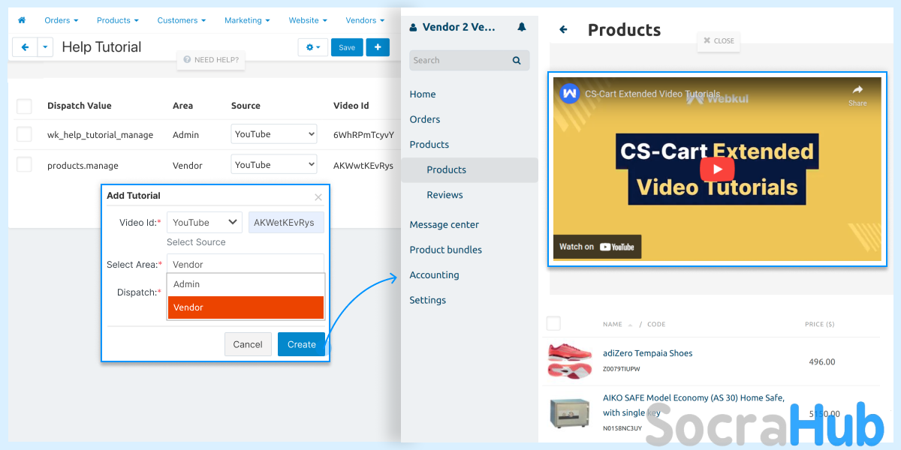
Task: Open the Customers menu
Action: click(x=182, y=20)
